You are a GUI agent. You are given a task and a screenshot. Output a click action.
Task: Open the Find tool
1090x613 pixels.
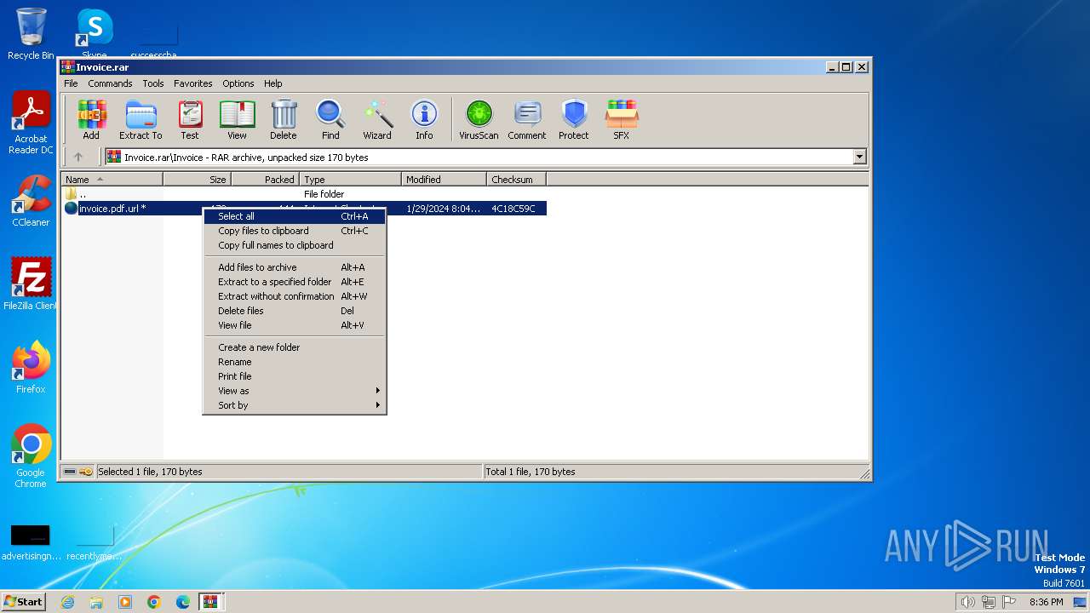(x=330, y=119)
